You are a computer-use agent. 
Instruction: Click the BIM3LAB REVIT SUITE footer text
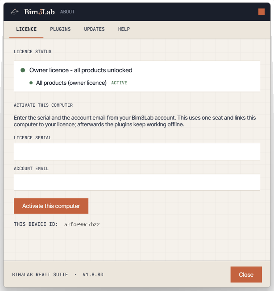(40, 274)
